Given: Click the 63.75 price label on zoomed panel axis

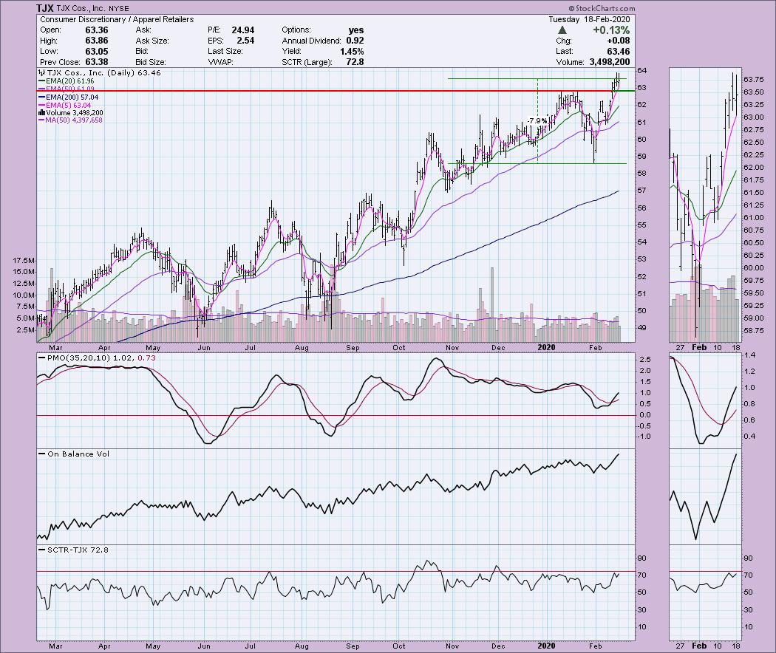Looking at the screenshot, I should pos(753,80).
